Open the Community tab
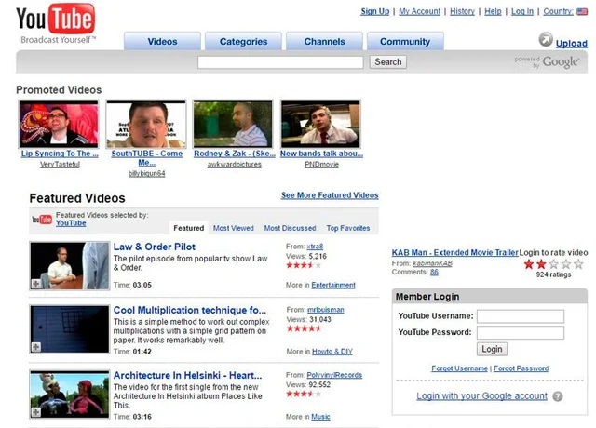Viewport: 596px width, 428px height. point(405,41)
